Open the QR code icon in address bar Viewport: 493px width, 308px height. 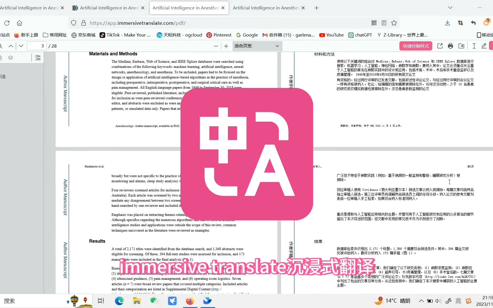[x=374, y=23]
